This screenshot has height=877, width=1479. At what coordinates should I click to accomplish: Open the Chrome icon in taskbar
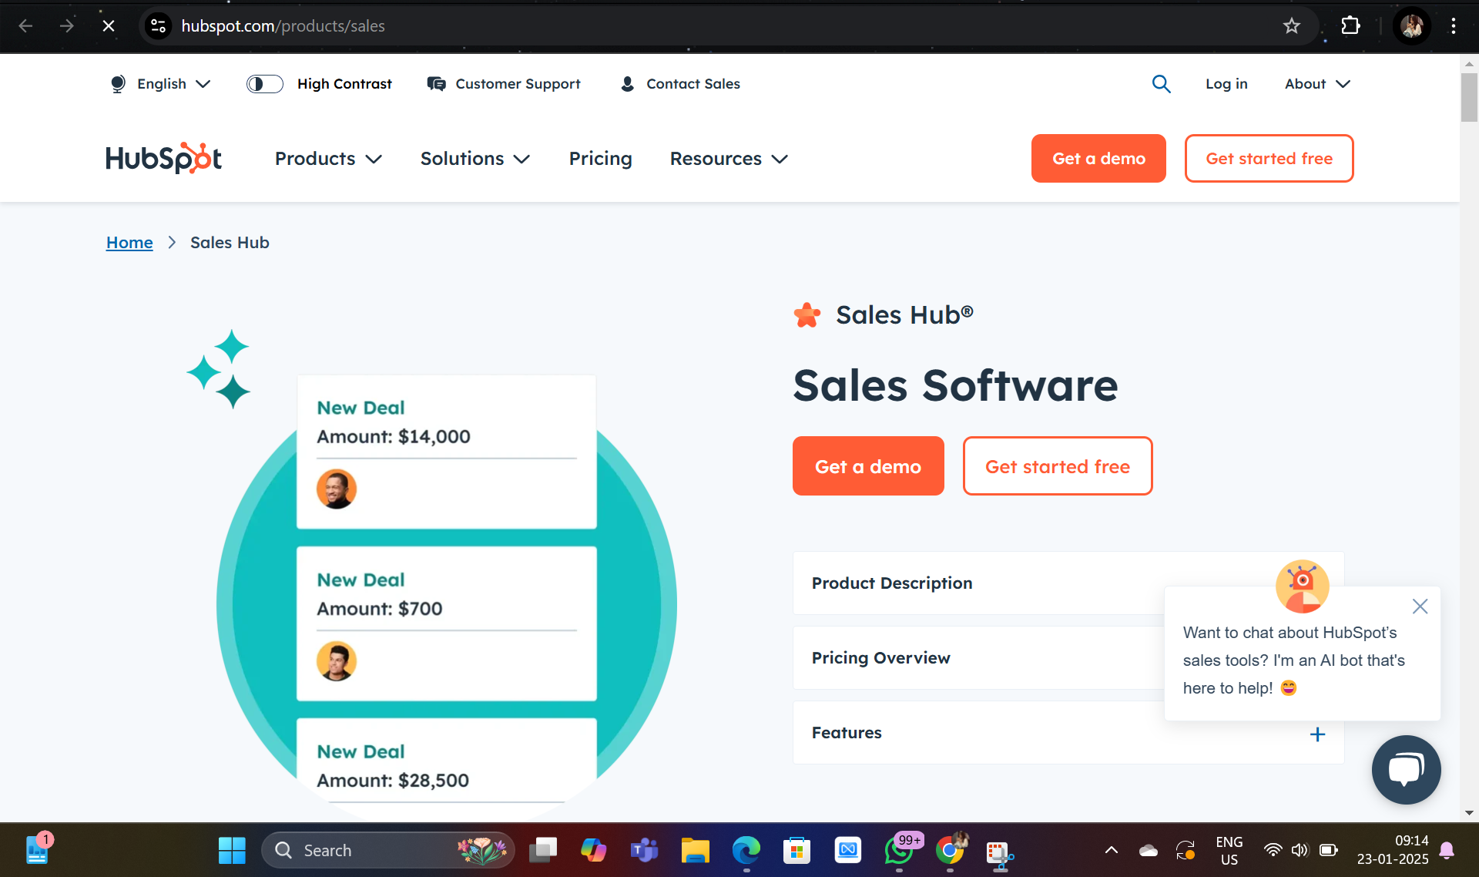pos(951,850)
